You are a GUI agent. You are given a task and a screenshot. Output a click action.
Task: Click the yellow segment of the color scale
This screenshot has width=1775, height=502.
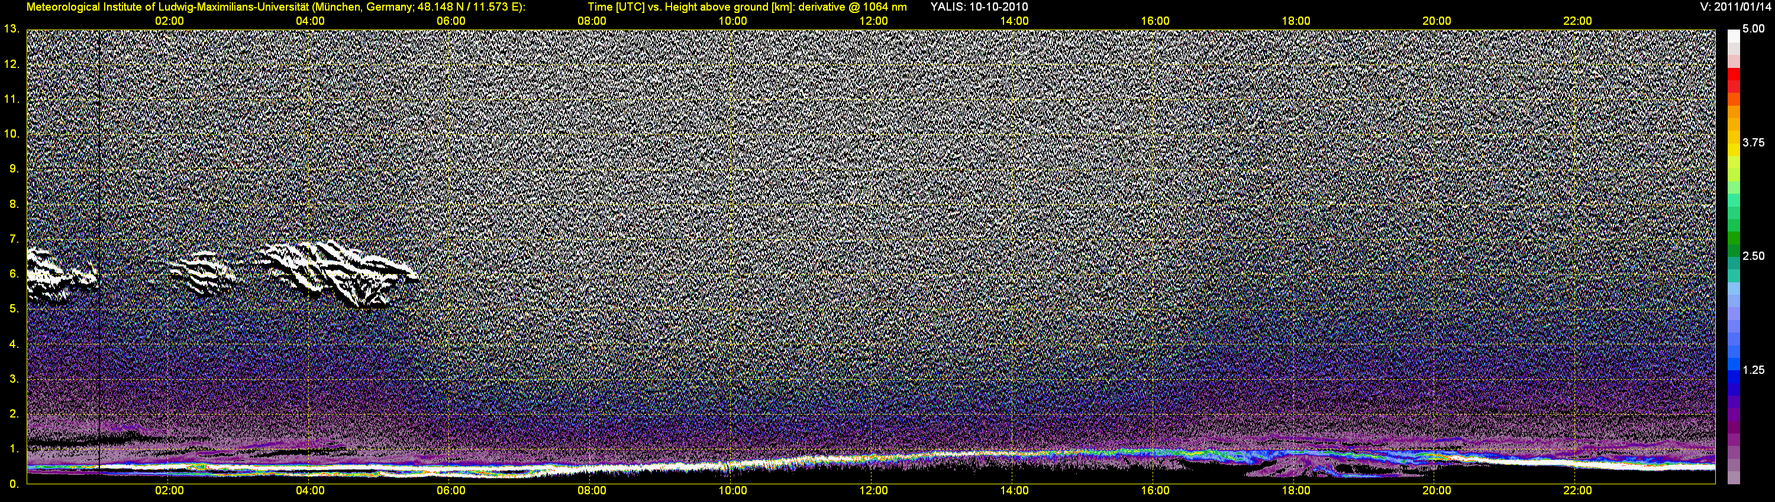click(x=1734, y=150)
